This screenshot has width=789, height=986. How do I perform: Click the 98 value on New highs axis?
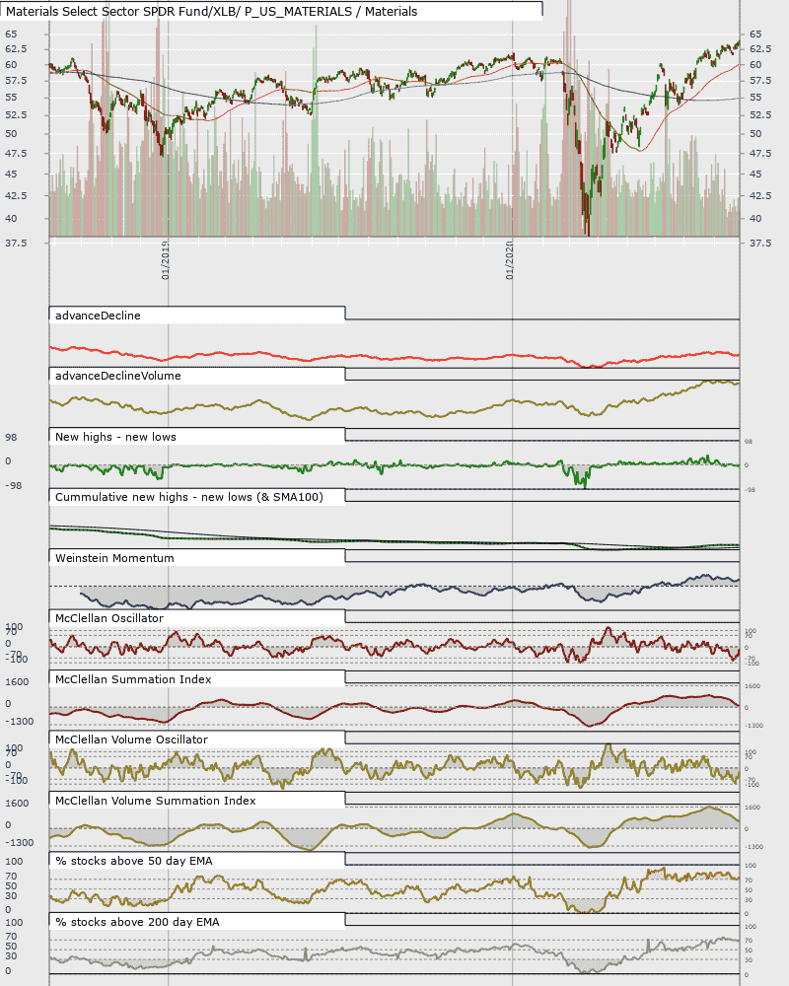(11, 438)
